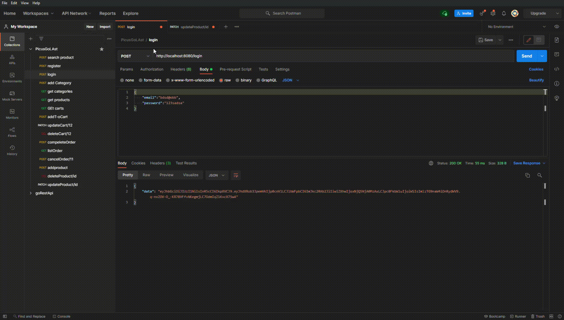Click the Import button
Image resolution: width=564 pixels, height=320 pixels.
click(x=105, y=27)
